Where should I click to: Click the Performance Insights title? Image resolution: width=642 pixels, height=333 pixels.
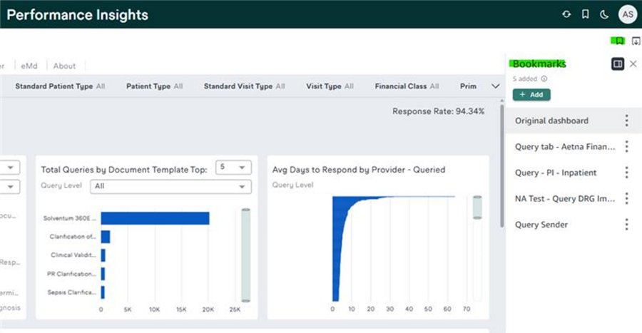77,15
